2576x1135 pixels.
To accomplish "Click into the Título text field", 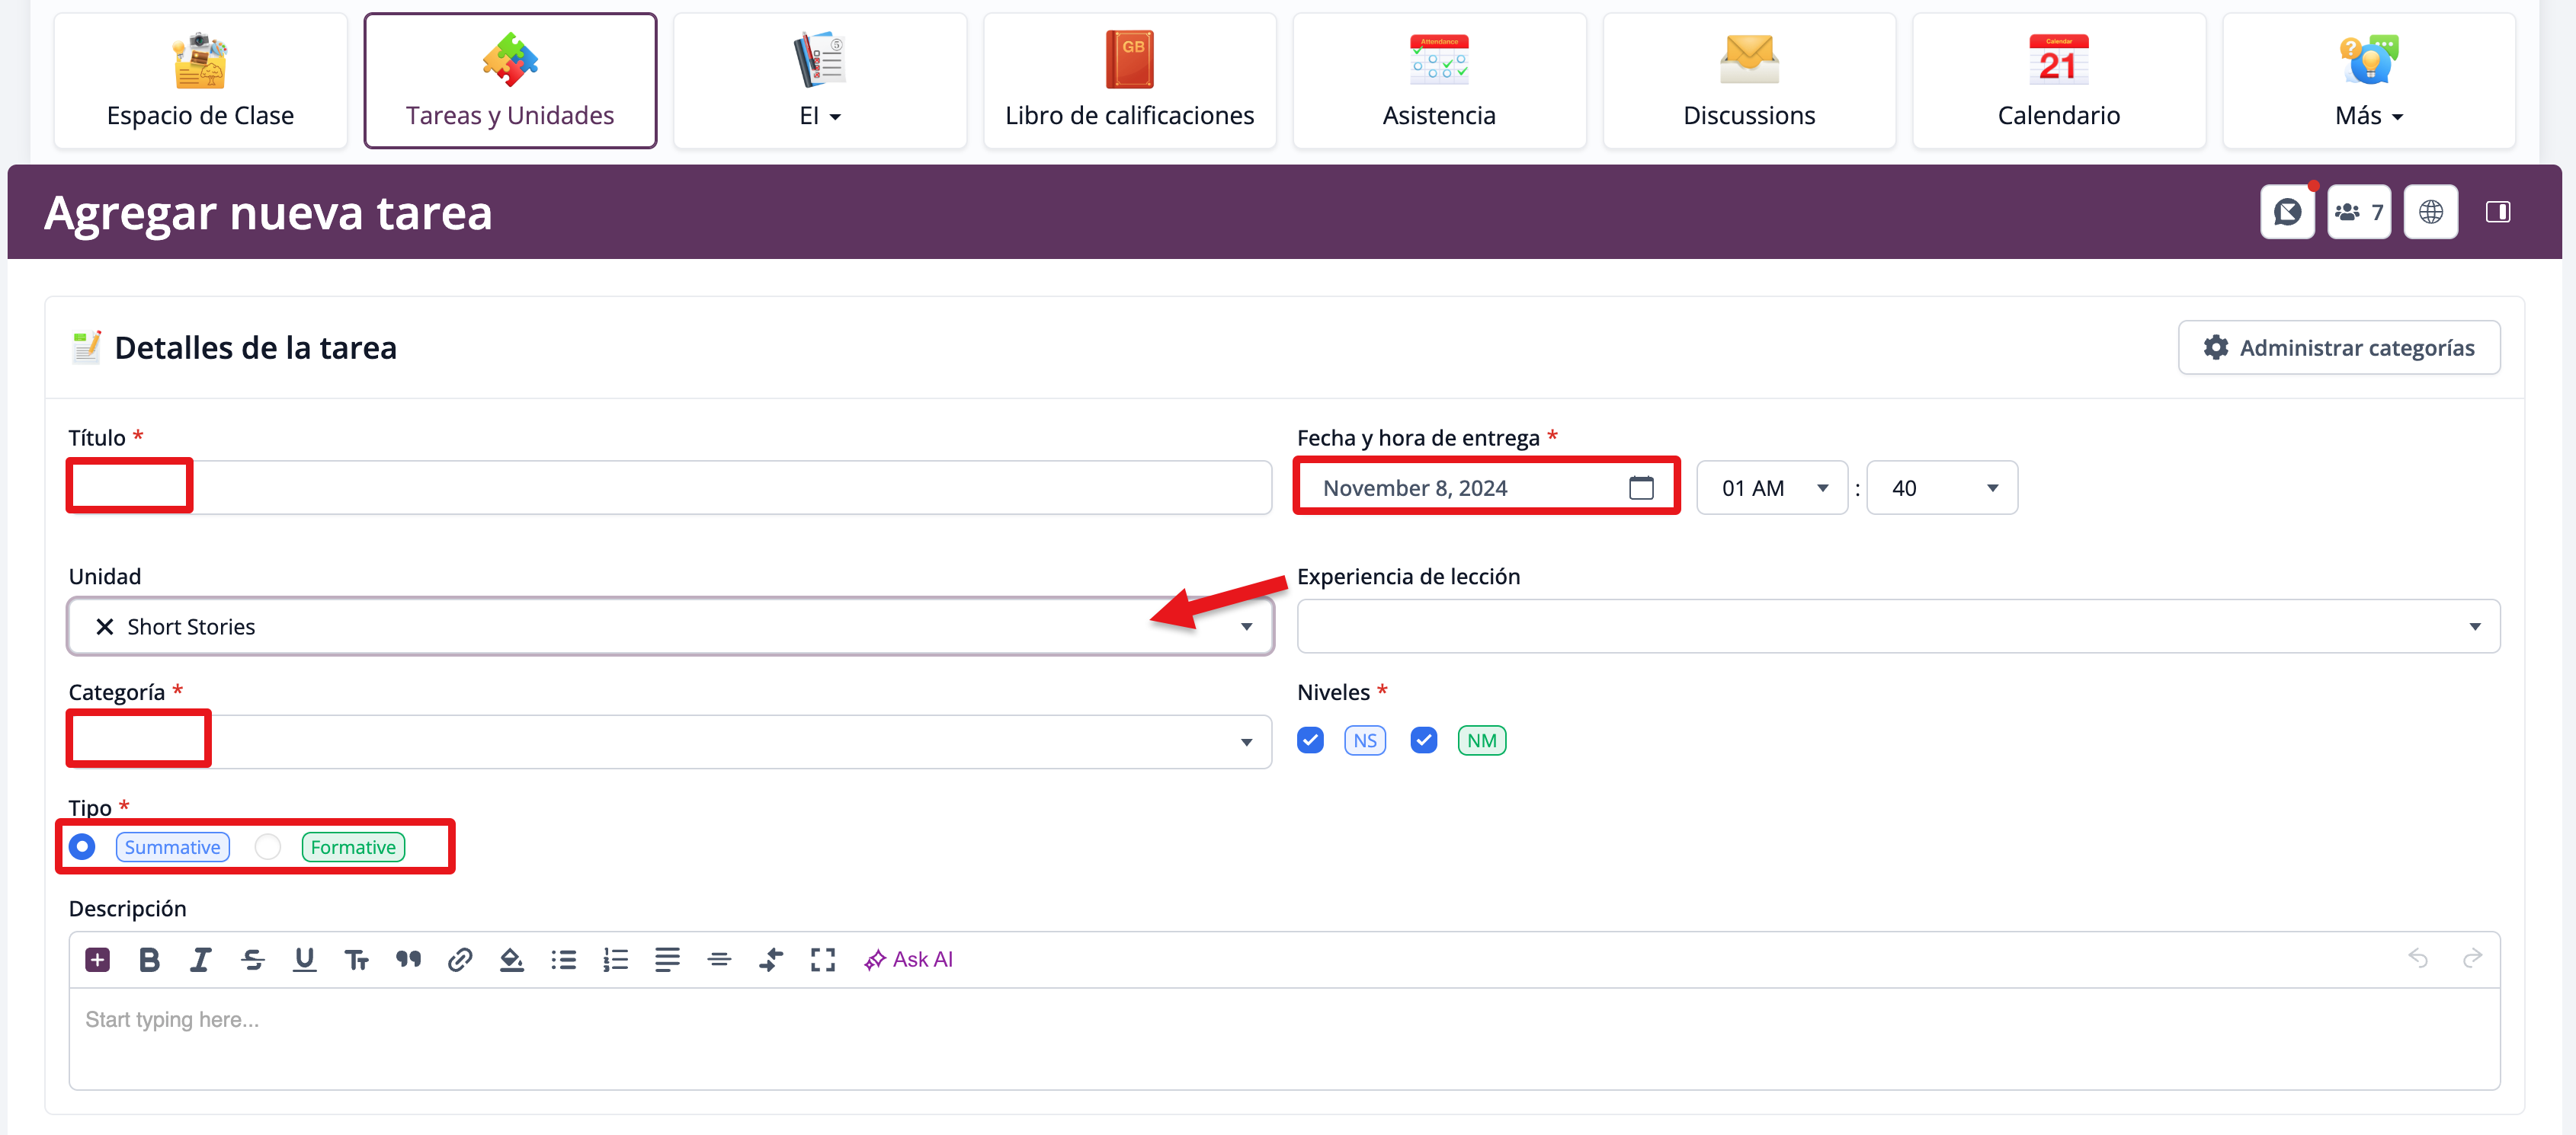I will point(730,488).
